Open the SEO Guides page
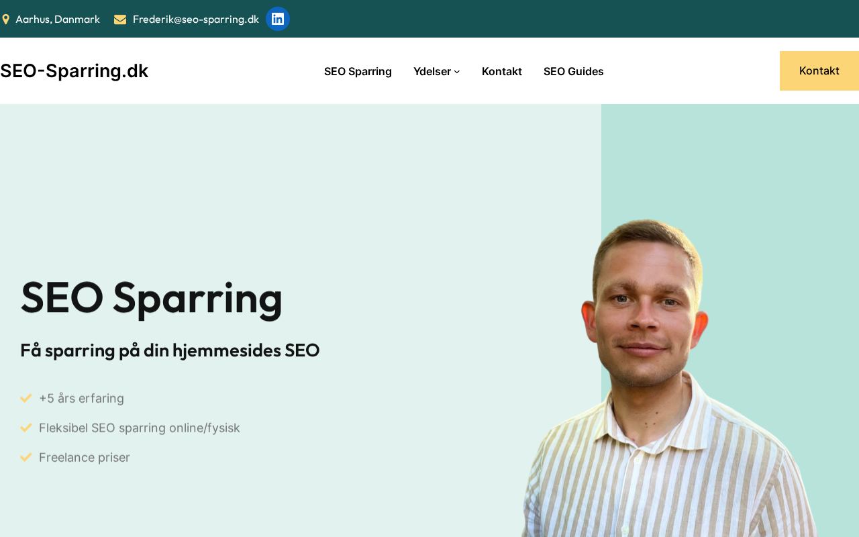 [x=574, y=71]
